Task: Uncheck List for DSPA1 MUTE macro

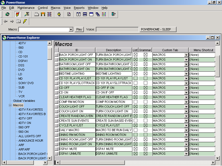Action: coord(135,149)
